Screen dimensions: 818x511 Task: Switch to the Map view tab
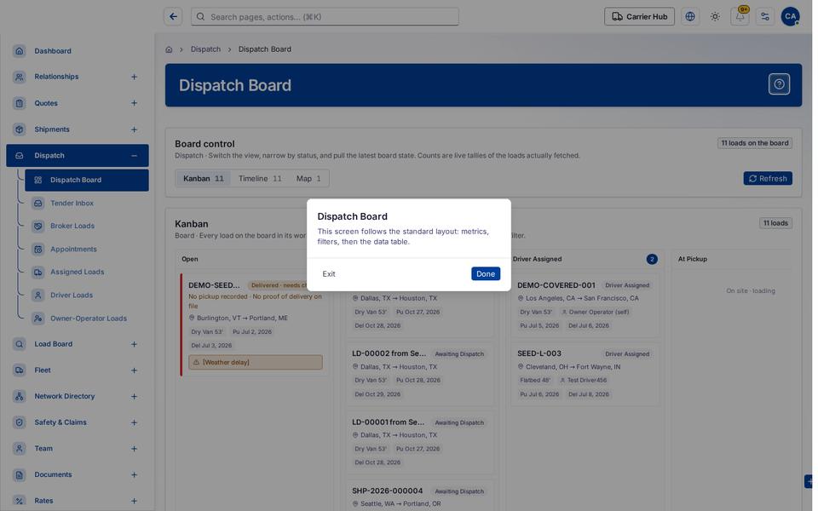[x=308, y=179]
